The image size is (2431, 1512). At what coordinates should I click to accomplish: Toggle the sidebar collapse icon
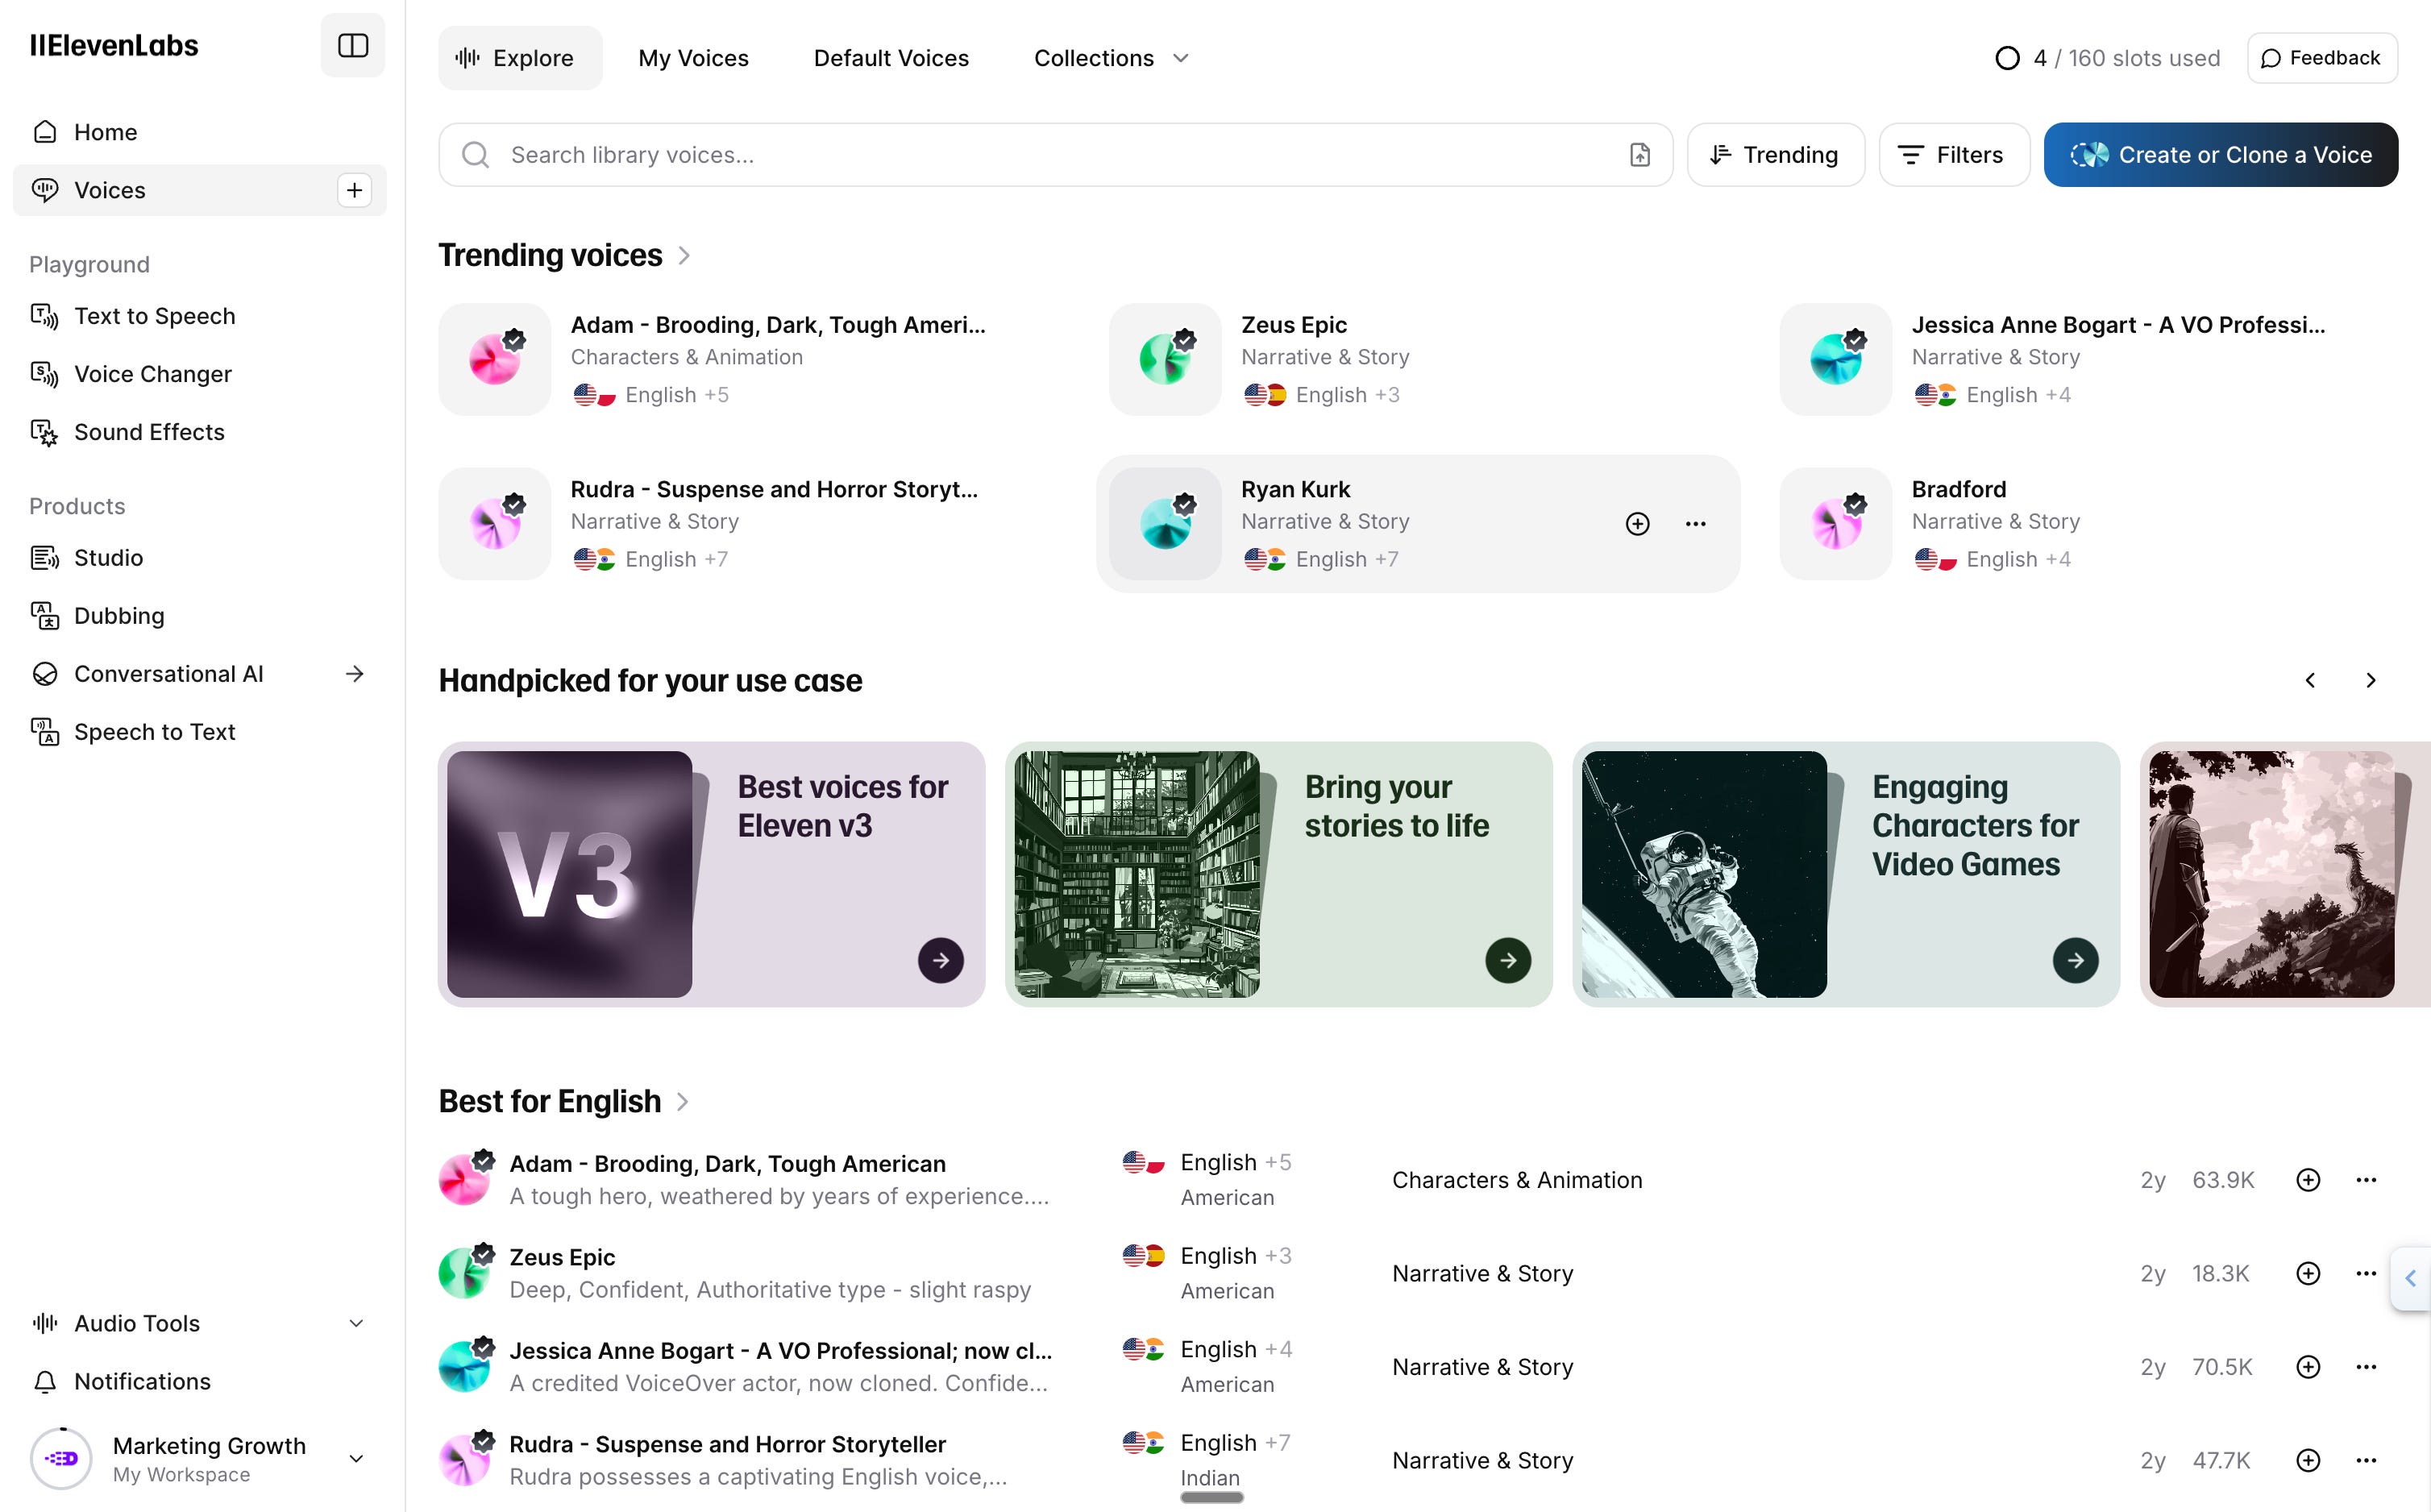coord(353,45)
